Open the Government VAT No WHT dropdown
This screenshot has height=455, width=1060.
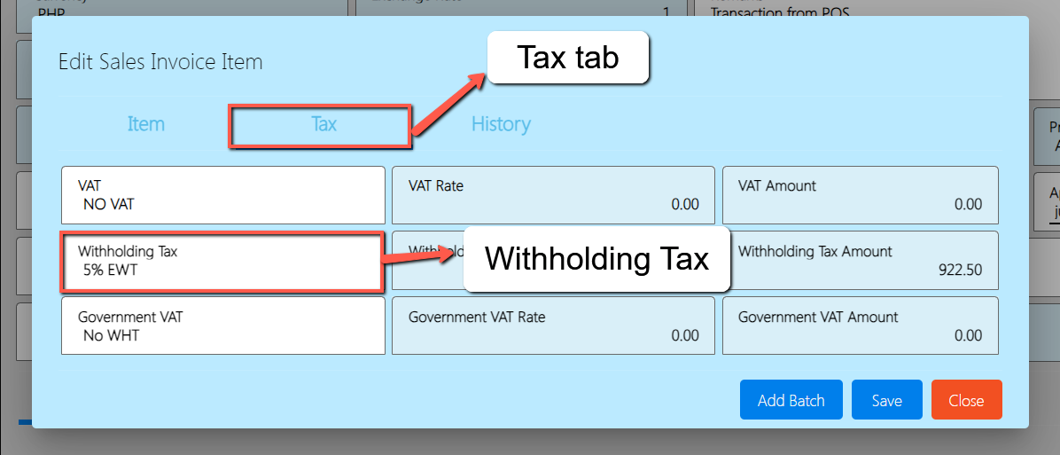[222, 326]
